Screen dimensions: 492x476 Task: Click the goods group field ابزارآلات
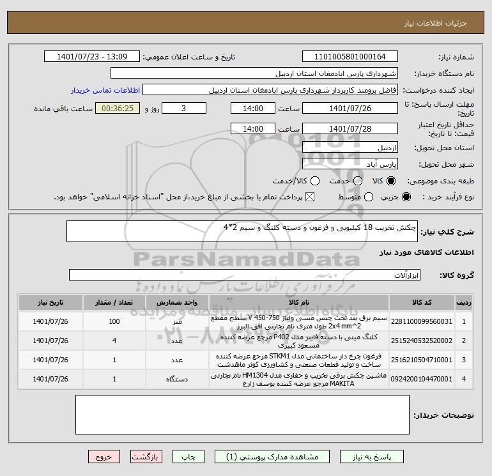245,275
